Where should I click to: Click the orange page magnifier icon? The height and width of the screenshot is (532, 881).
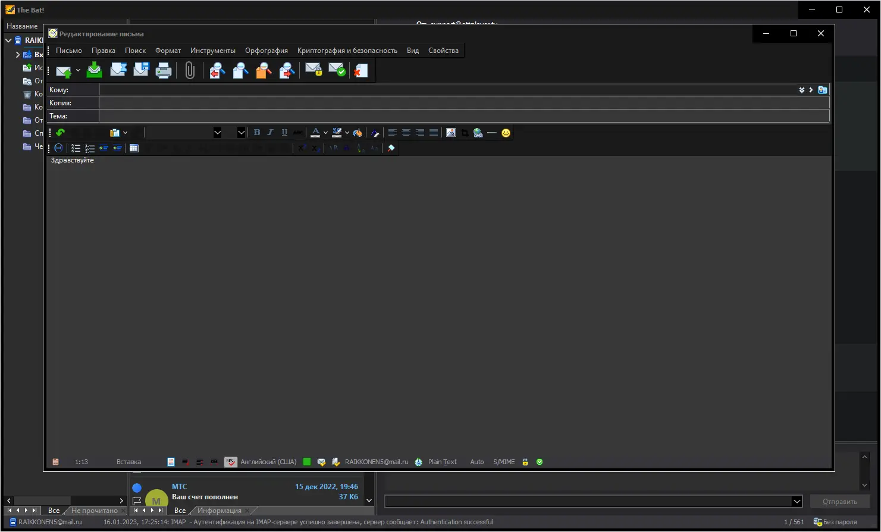(264, 71)
